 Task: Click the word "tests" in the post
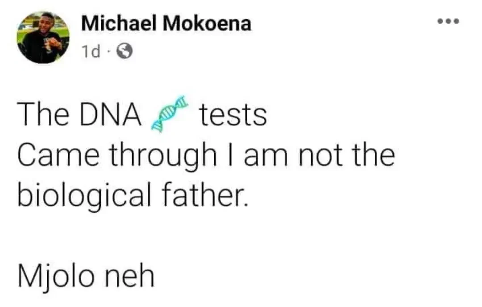(x=232, y=116)
